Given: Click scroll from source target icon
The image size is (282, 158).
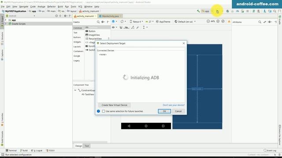Looking at the screenshot, I should (x=56, y=16).
